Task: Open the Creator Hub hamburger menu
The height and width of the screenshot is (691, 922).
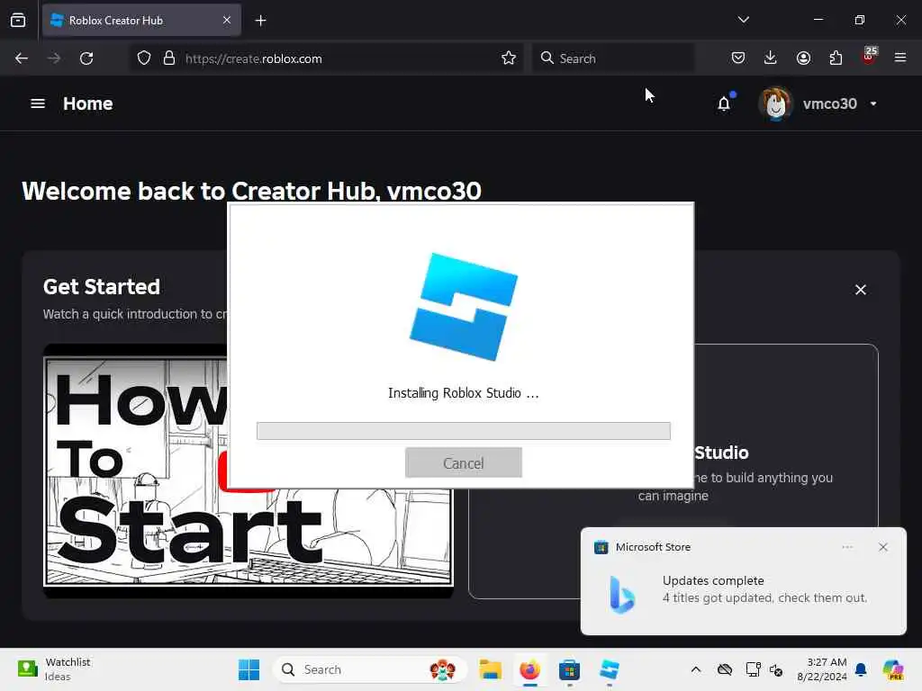Action: [x=38, y=103]
